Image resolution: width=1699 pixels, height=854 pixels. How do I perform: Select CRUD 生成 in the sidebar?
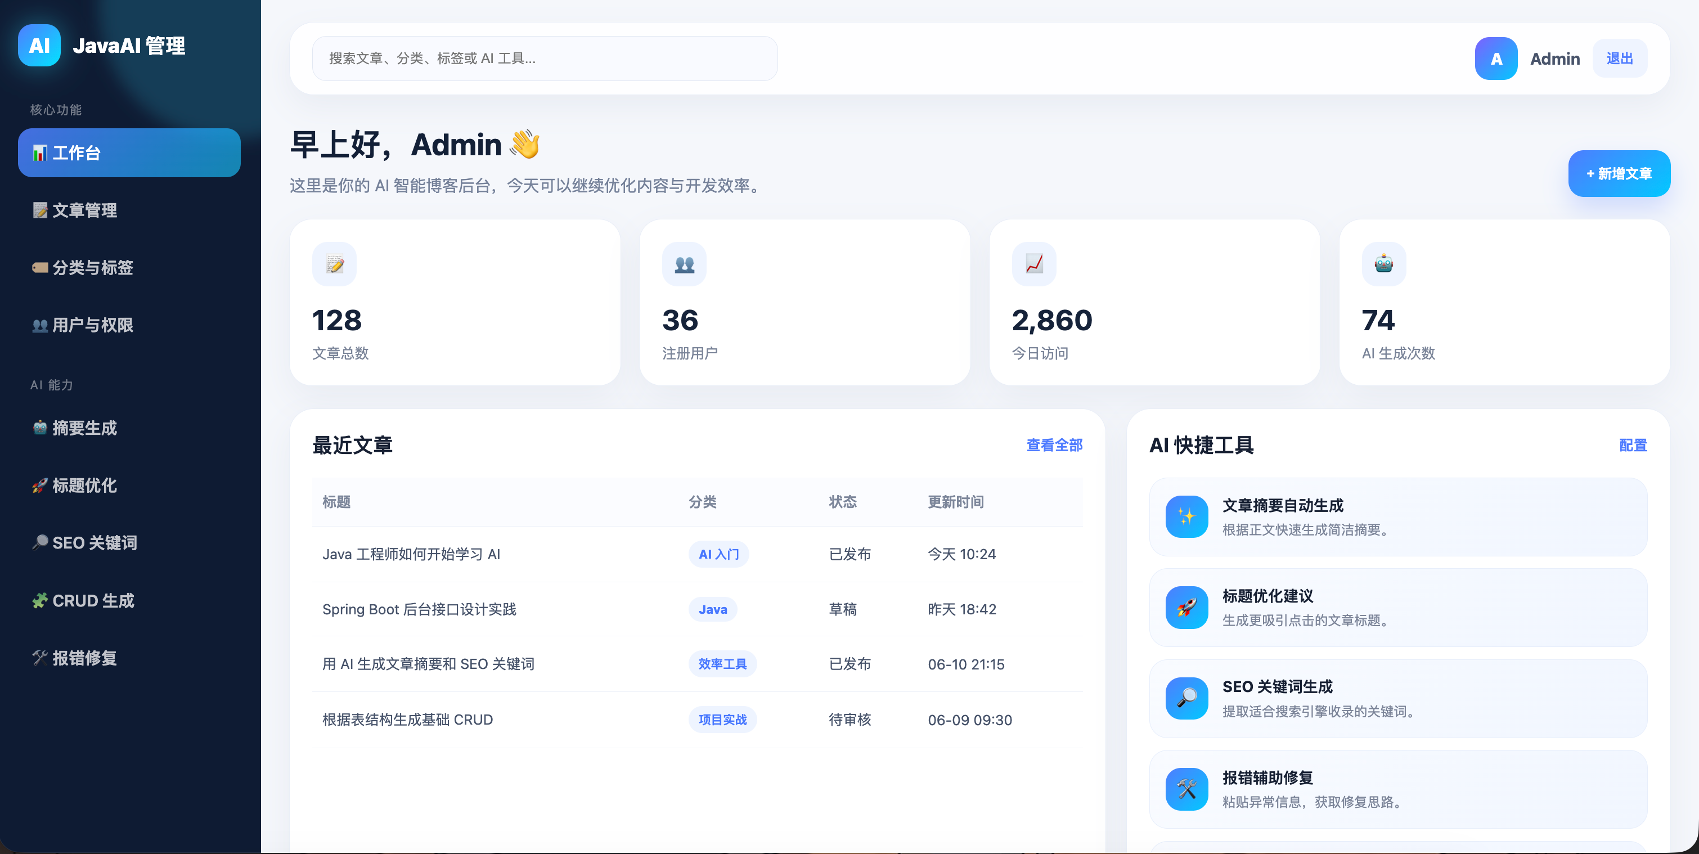129,601
